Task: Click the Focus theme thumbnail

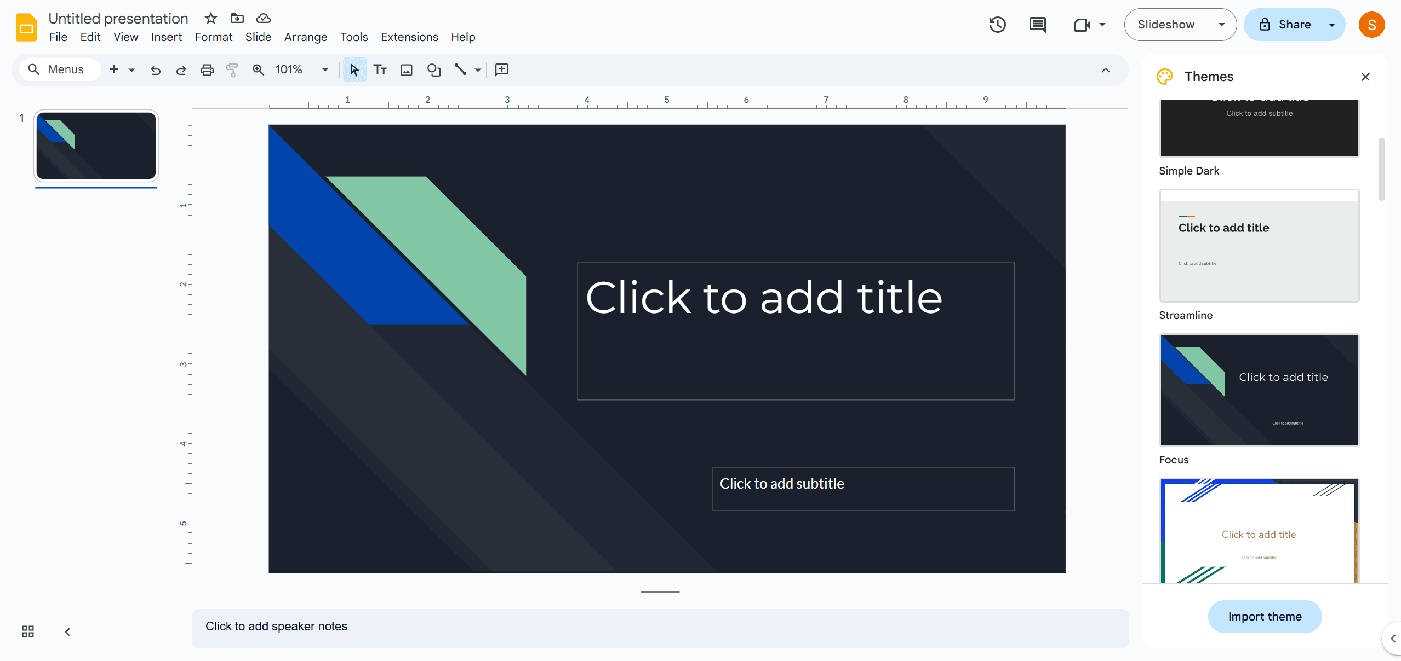Action: coord(1259,390)
